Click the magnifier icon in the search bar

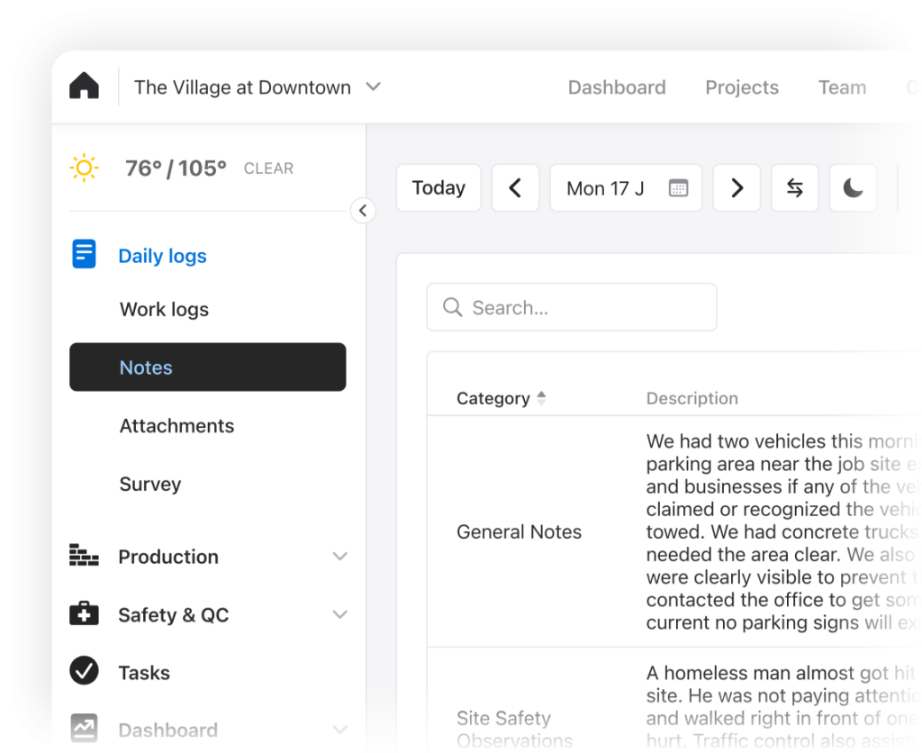[453, 307]
